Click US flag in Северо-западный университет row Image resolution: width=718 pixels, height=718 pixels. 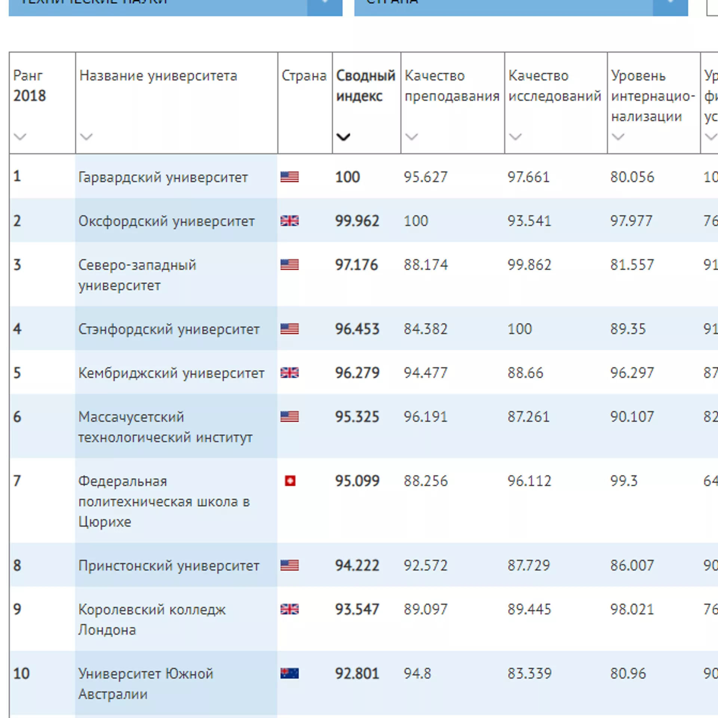click(289, 265)
